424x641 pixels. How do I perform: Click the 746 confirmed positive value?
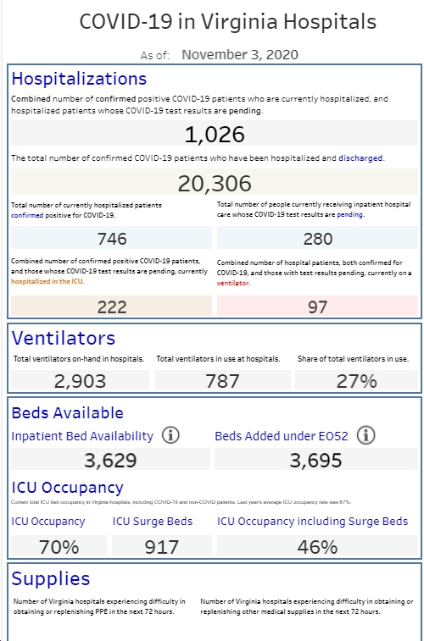[x=112, y=238]
